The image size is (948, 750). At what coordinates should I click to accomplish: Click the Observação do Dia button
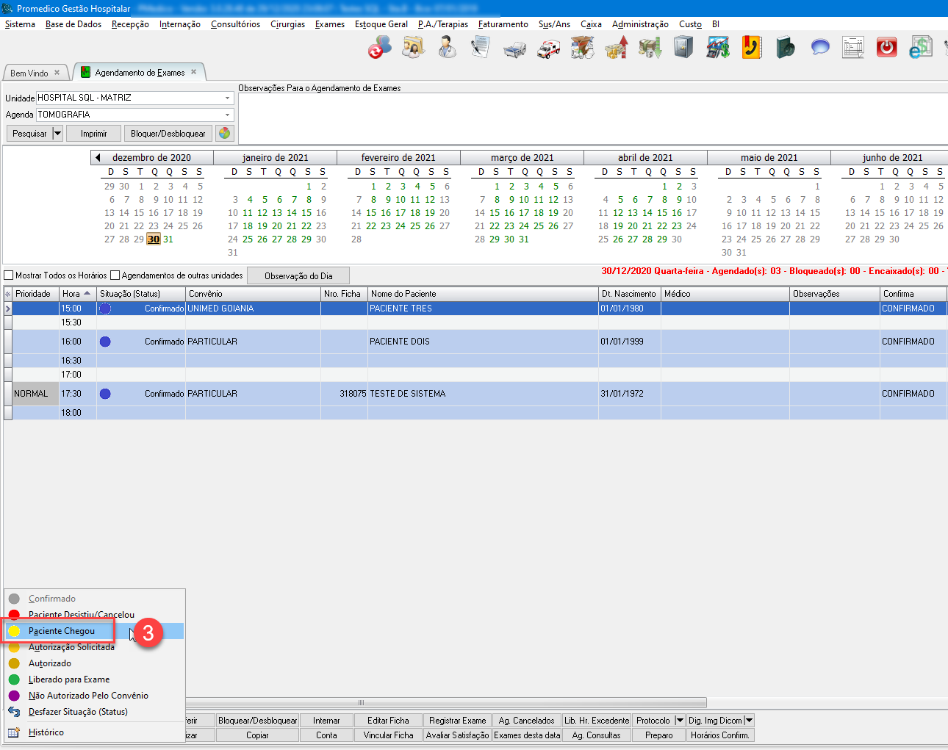point(298,276)
